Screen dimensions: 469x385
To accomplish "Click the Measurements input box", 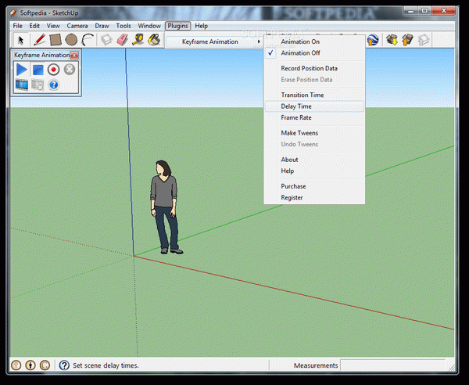I will pyautogui.click(x=393, y=365).
